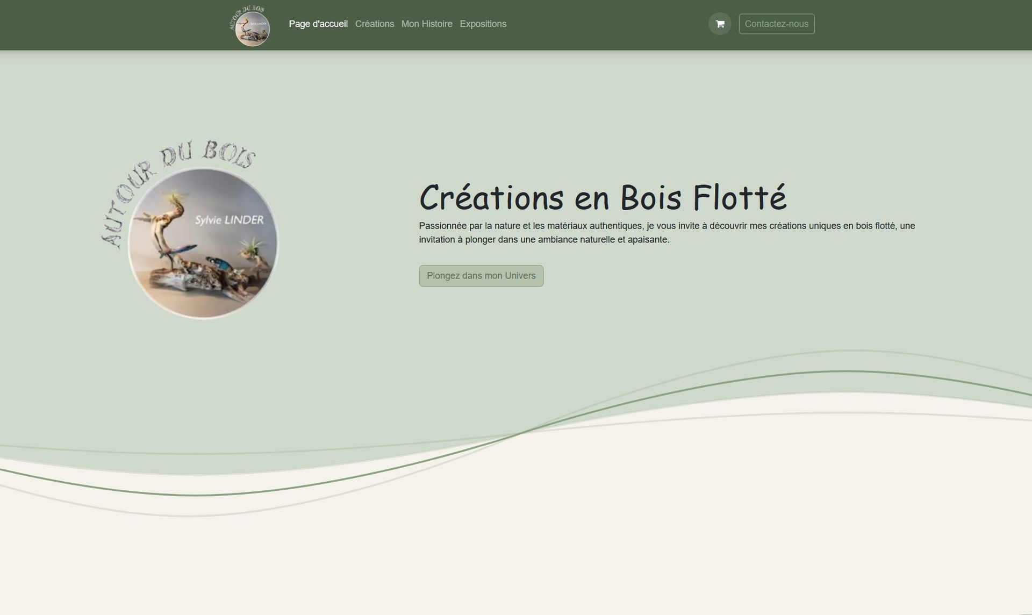Image resolution: width=1032 pixels, height=615 pixels.
Task: Click the Sylvie LINDER name on logo
Action: point(229,220)
